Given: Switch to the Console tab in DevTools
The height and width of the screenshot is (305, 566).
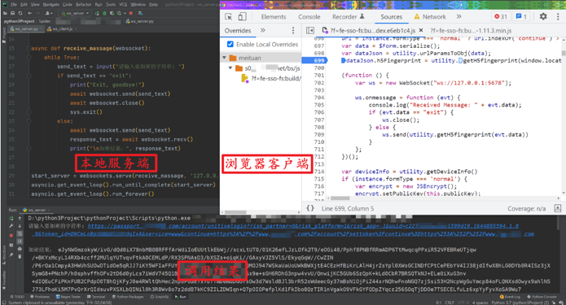Looking at the screenshot, I should 309,17.
